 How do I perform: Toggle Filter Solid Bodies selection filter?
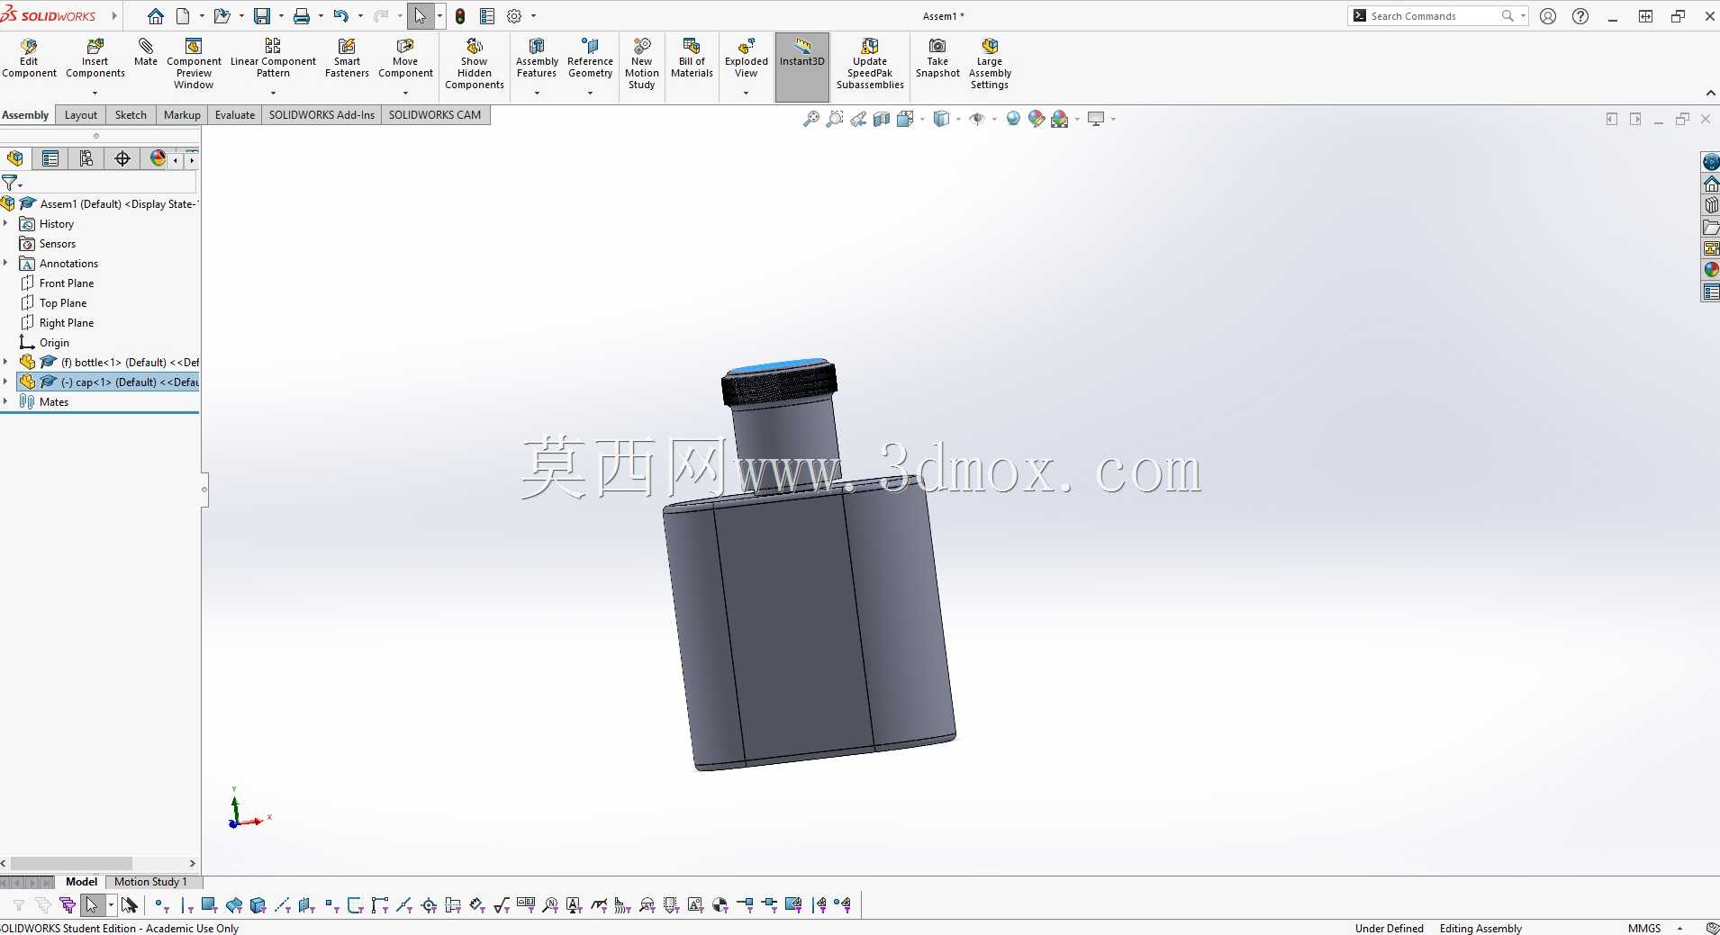tap(258, 905)
